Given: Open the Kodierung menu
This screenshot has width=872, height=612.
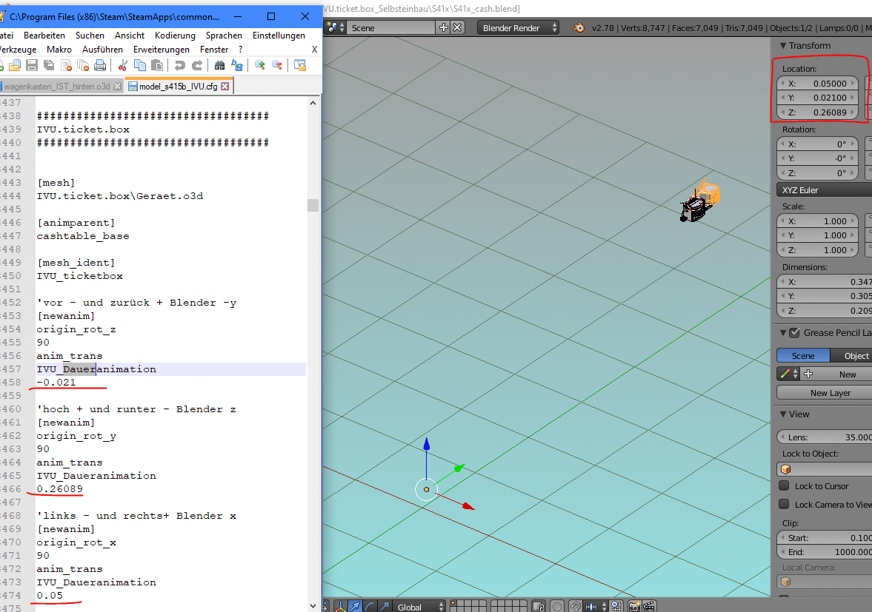Looking at the screenshot, I should pyautogui.click(x=175, y=36).
